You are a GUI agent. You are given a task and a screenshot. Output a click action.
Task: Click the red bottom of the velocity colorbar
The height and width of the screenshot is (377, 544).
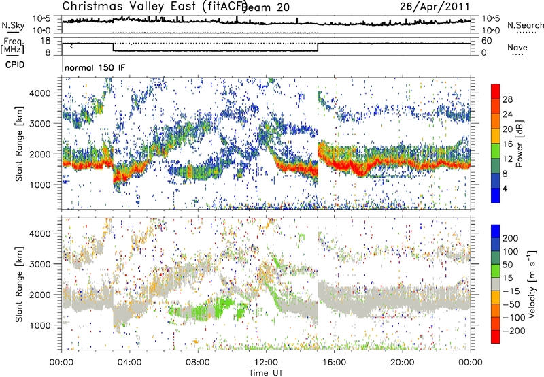coord(496,337)
